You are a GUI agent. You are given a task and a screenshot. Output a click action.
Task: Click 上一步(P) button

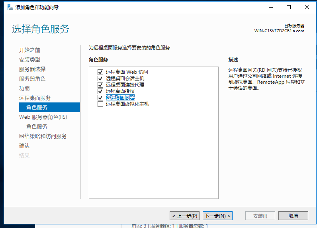pyautogui.click(x=184, y=216)
